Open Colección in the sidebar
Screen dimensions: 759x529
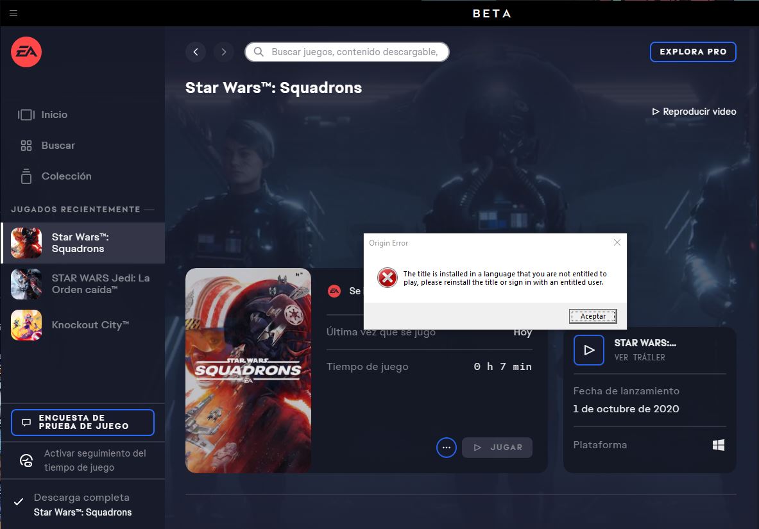click(66, 176)
